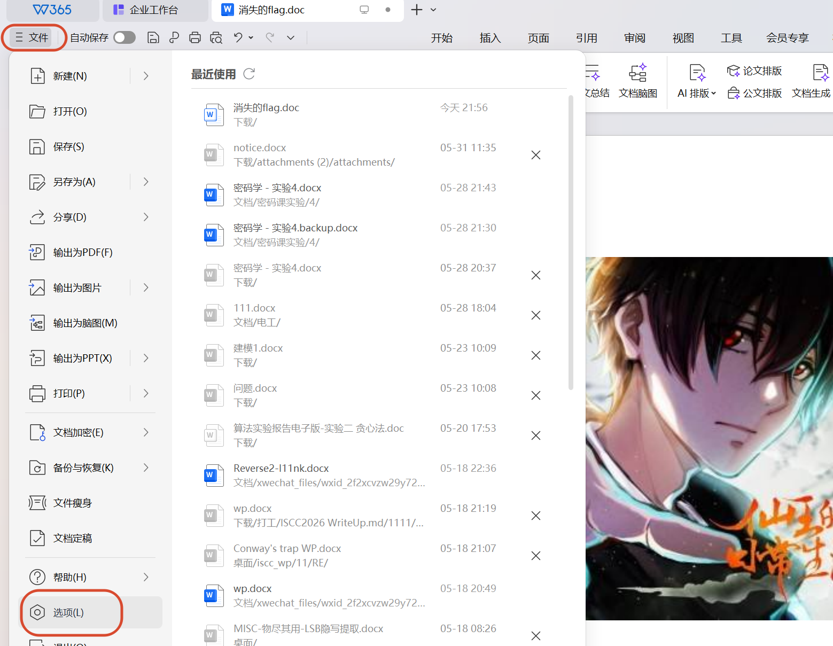Viewport: 833px width, 646px height.
Task: Switch to the 开始 ribbon tab
Action: click(442, 38)
